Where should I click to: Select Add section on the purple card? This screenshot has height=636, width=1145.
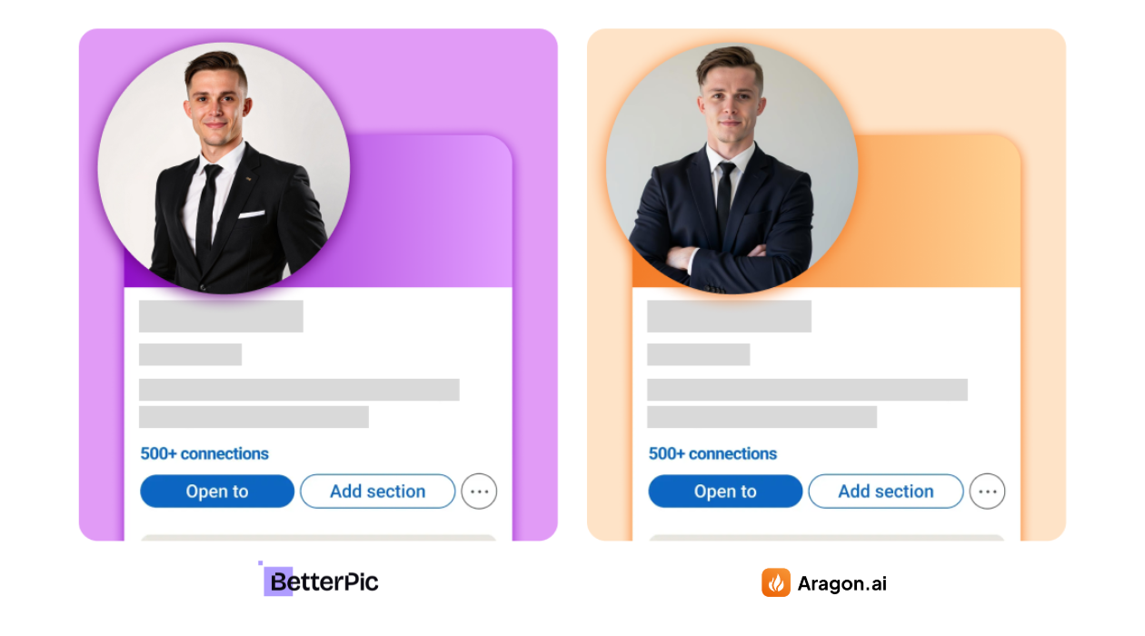coord(377,492)
